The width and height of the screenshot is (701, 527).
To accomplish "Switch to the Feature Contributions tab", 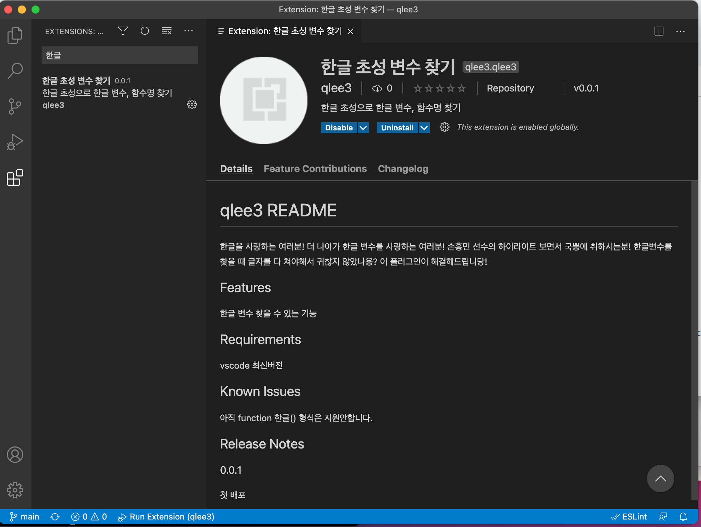I will pos(315,169).
